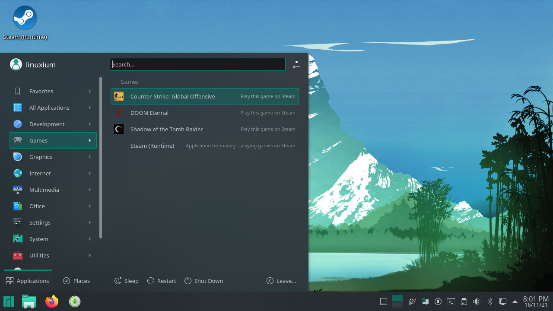Open the Manjaro notifier tray icon
The image size is (553, 311).
point(425,301)
